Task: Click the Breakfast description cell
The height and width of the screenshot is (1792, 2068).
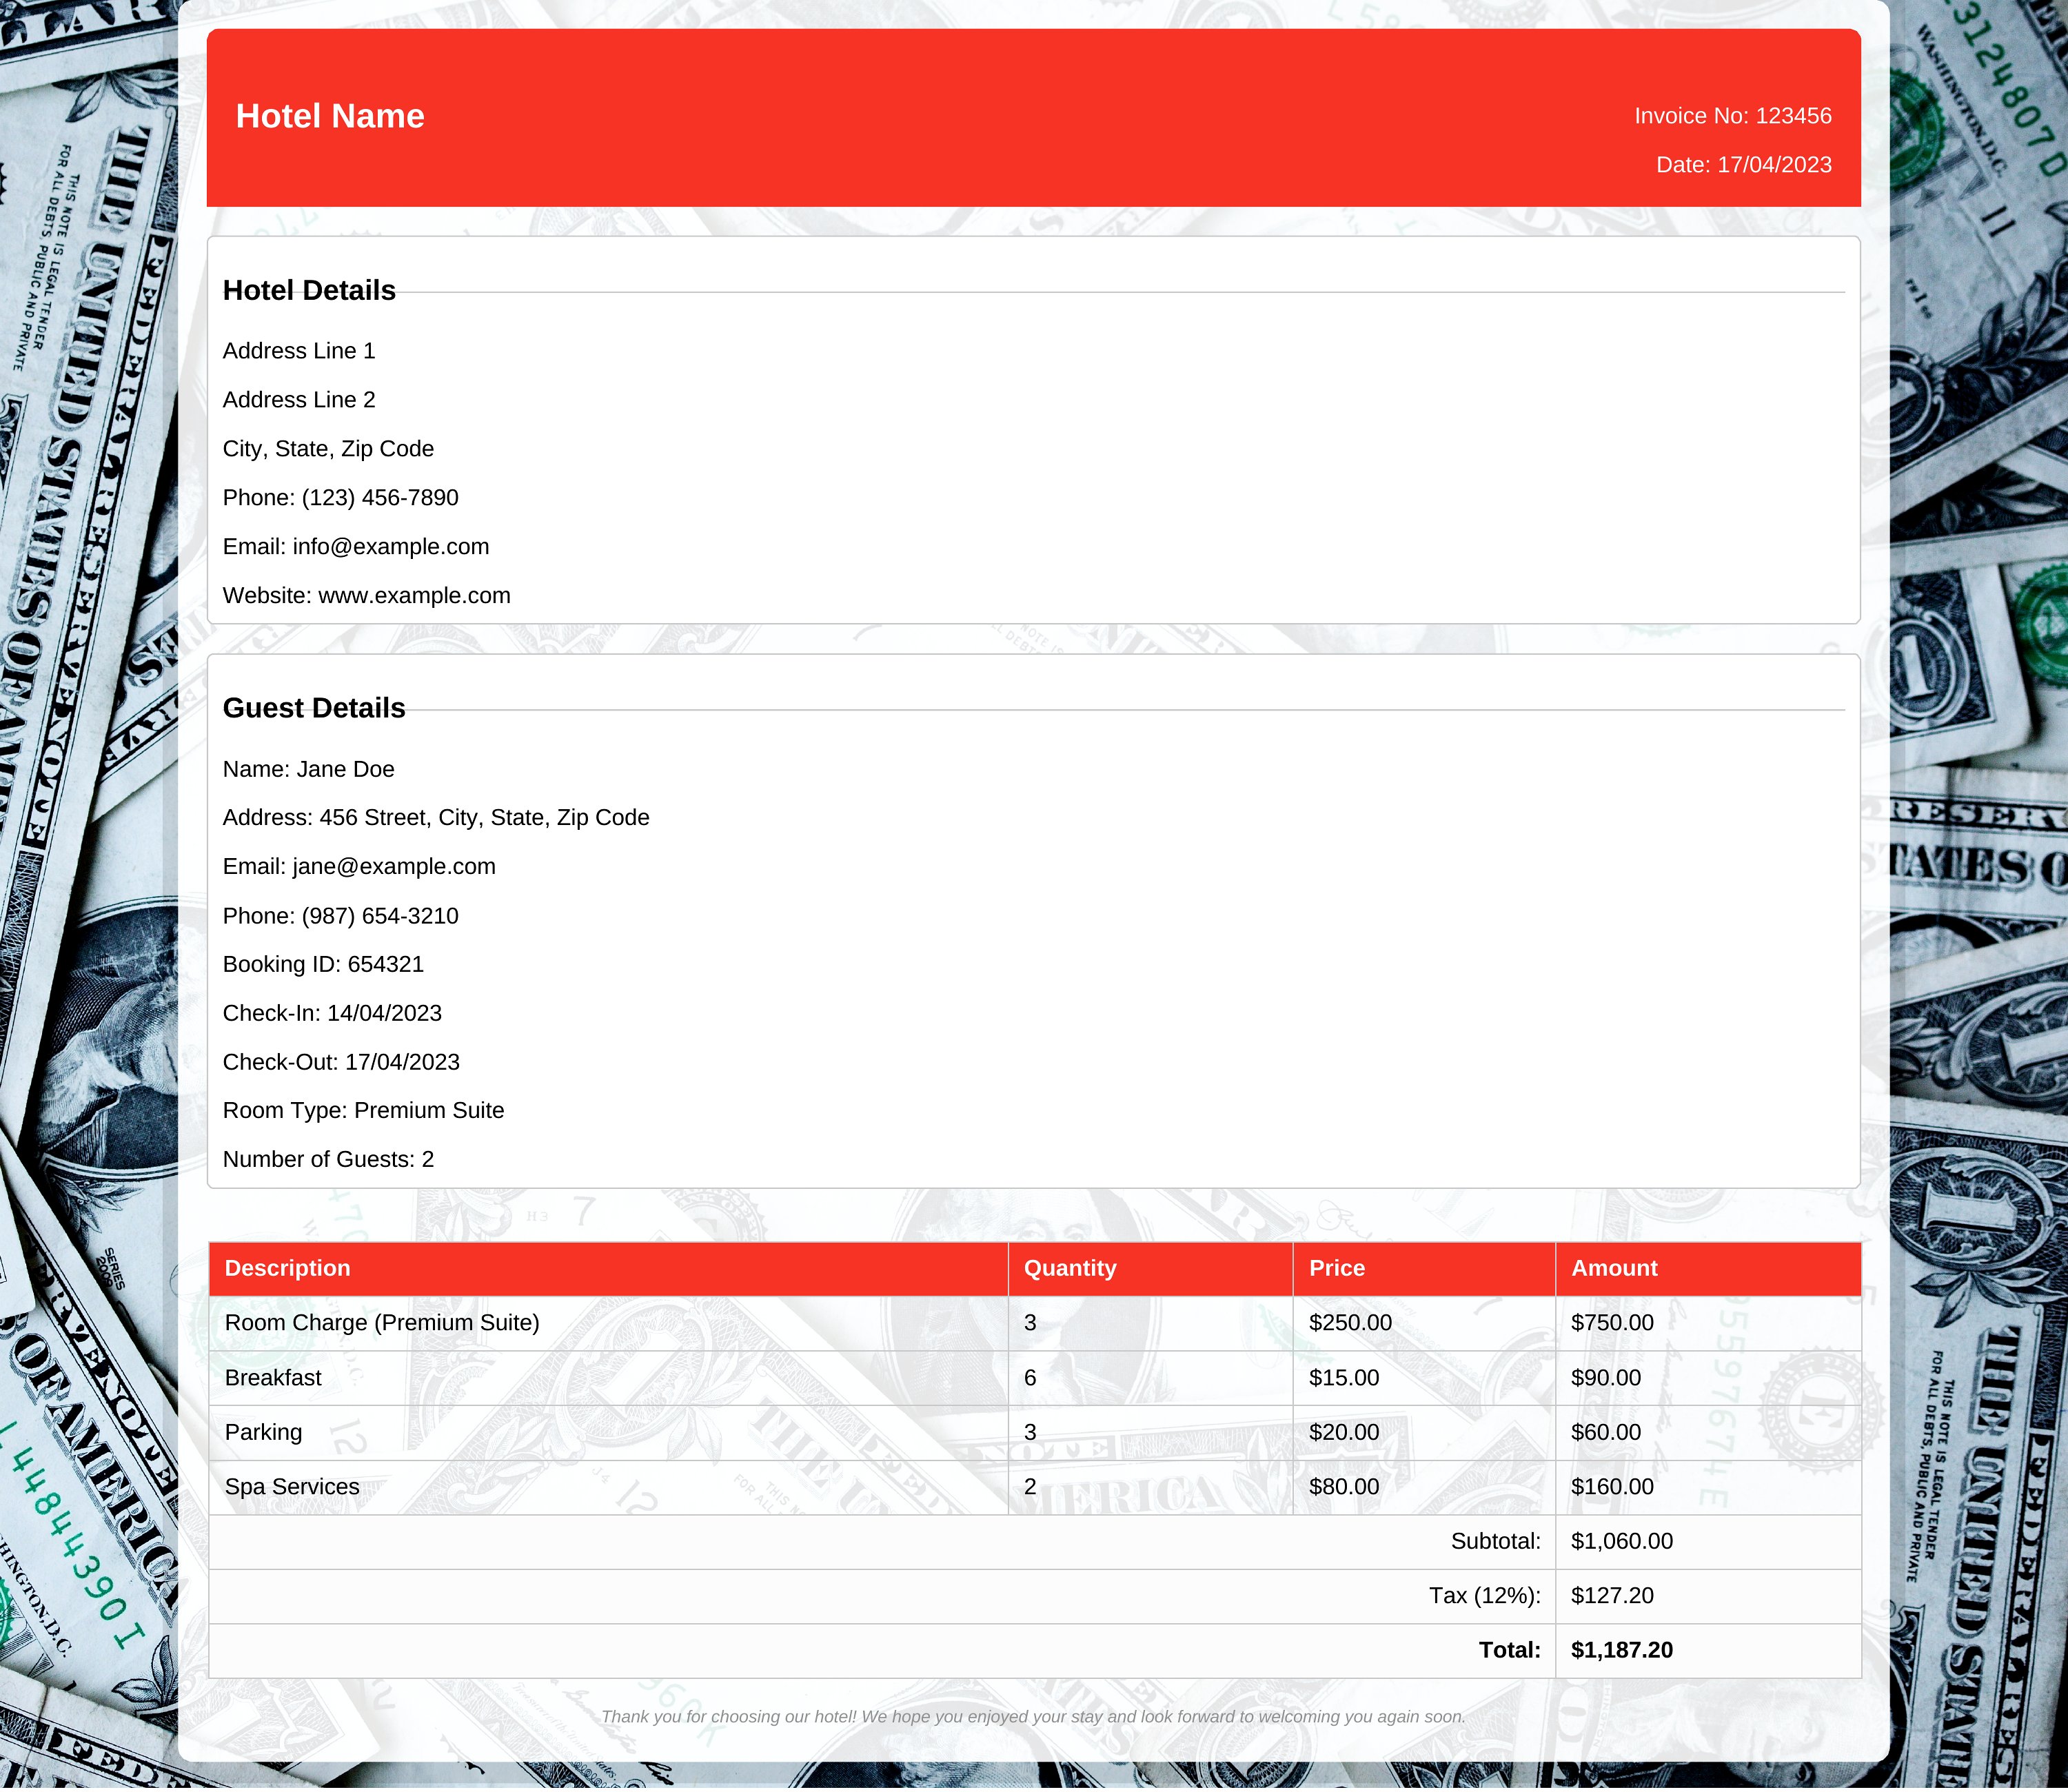Action: 608,1379
